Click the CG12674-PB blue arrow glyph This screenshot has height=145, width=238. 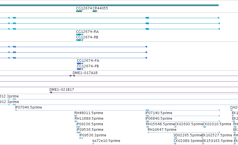[80, 69]
